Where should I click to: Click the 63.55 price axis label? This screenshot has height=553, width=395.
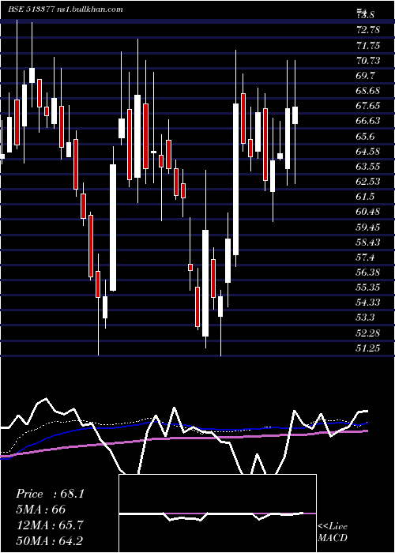368,166
